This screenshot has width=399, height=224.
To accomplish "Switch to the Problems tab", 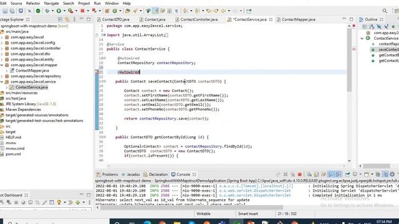I will tap(107, 174).
